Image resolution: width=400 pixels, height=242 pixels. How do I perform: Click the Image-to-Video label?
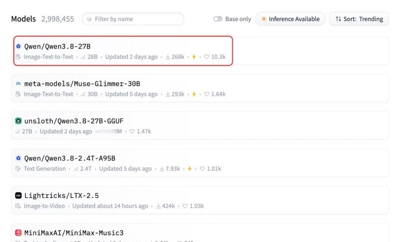click(x=44, y=206)
